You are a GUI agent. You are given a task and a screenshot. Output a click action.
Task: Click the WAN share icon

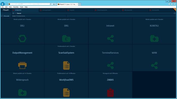point(154,65)
